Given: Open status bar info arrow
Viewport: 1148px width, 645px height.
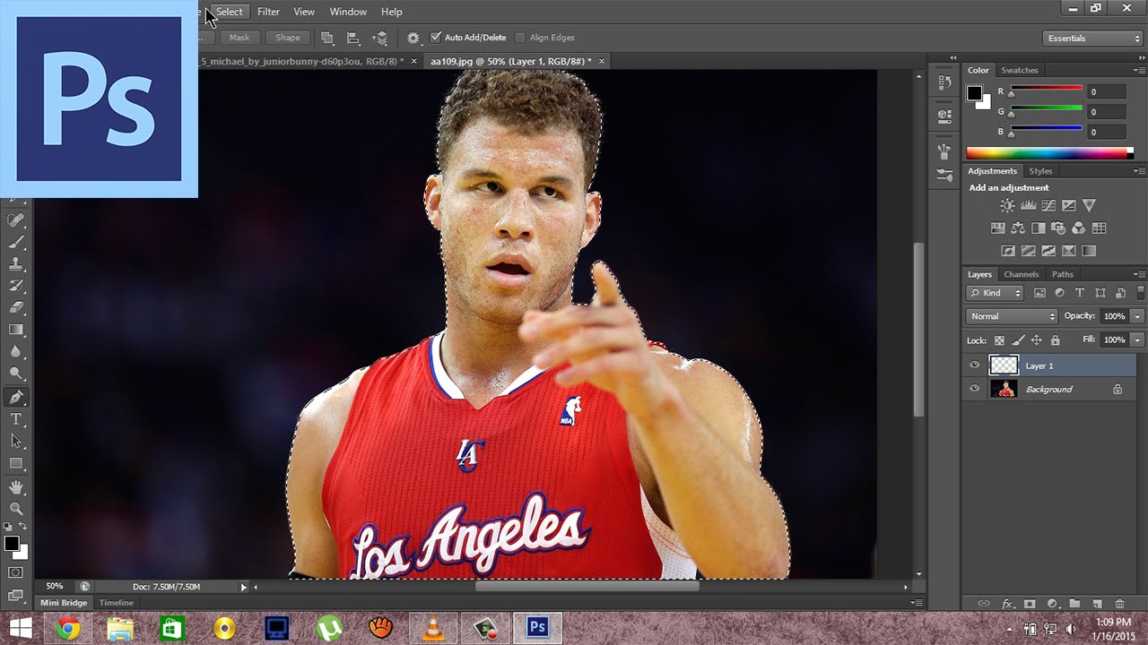Looking at the screenshot, I should [x=243, y=587].
